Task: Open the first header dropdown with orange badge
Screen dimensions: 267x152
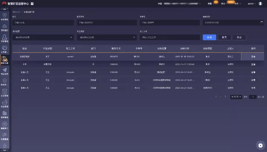Action: coord(211,4)
